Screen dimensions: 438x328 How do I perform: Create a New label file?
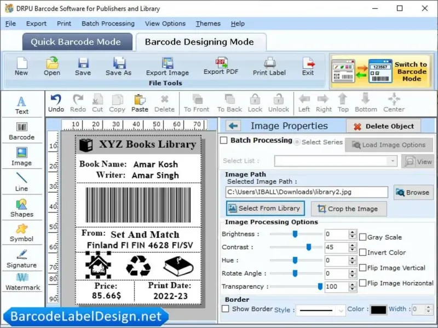(x=21, y=66)
